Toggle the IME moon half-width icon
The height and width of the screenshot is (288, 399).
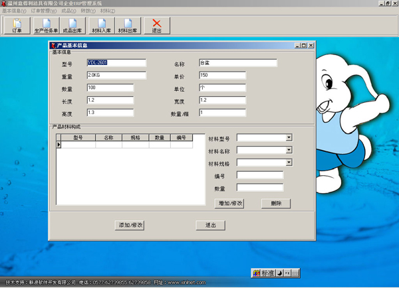point(279,273)
